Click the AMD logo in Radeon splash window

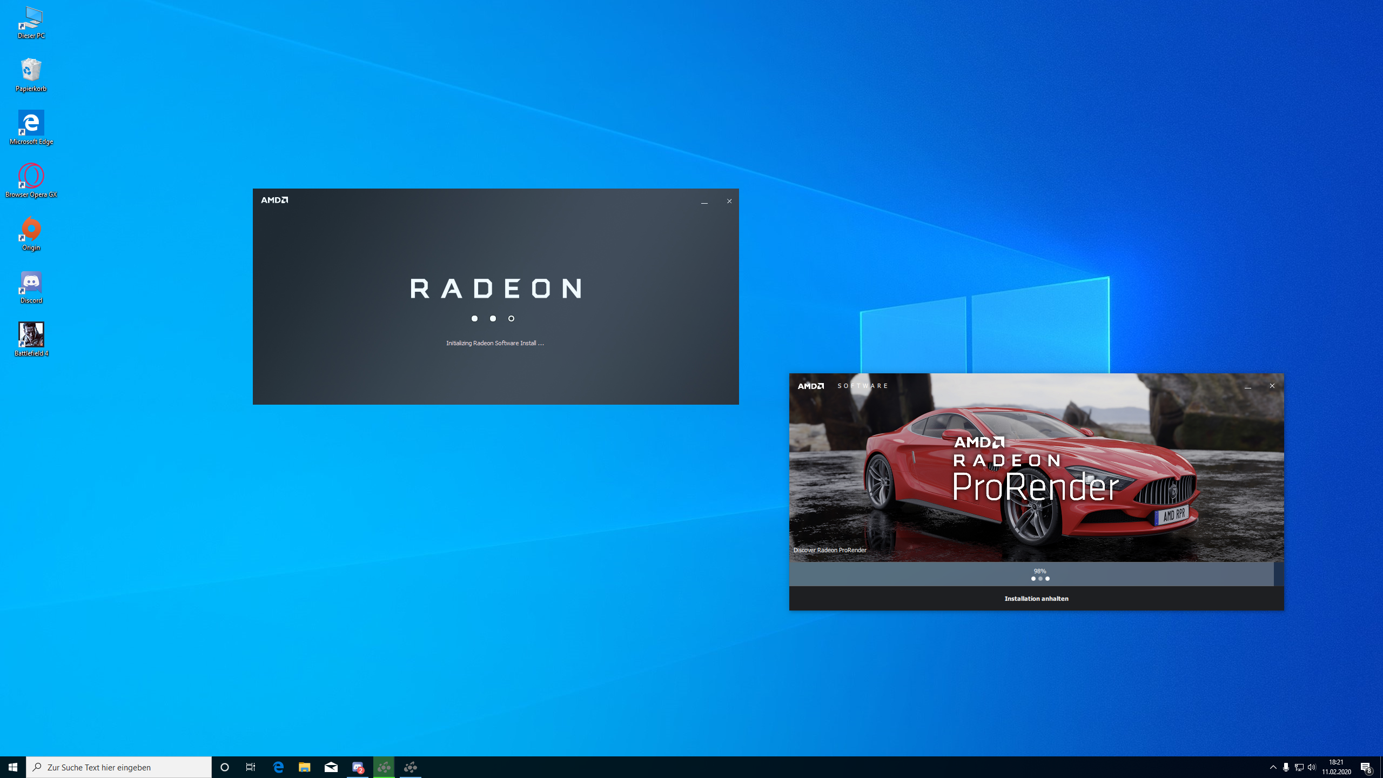click(274, 200)
